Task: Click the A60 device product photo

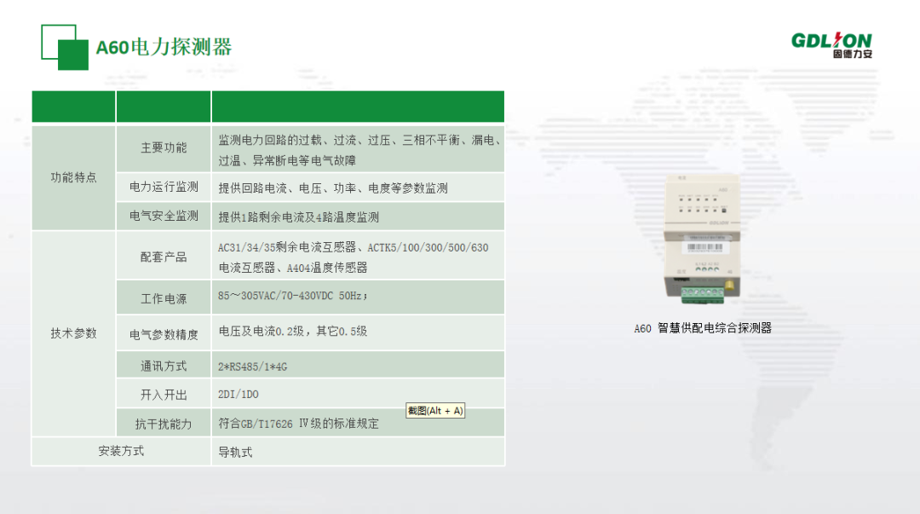Action: pos(702,240)
